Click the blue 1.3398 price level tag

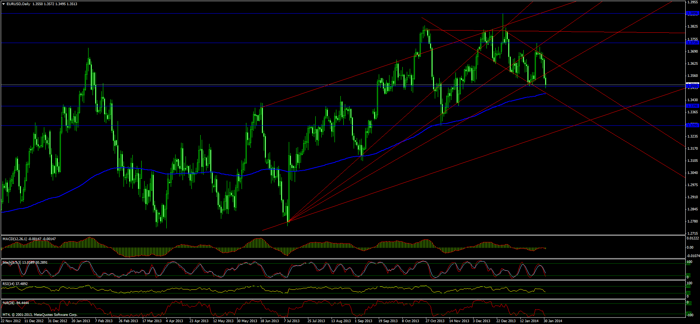(692, 106)
